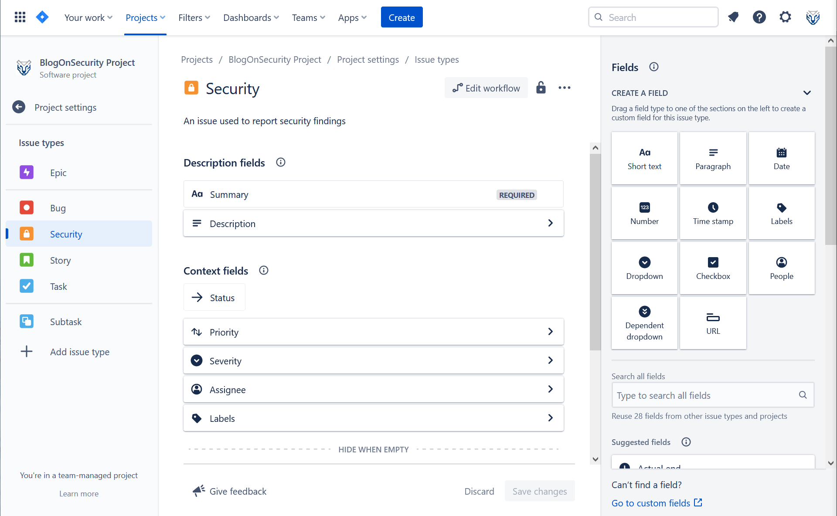This screenshot has width=837, height=516.
Task: Open the more actions ellipsis menu
Action: (564, 88)
